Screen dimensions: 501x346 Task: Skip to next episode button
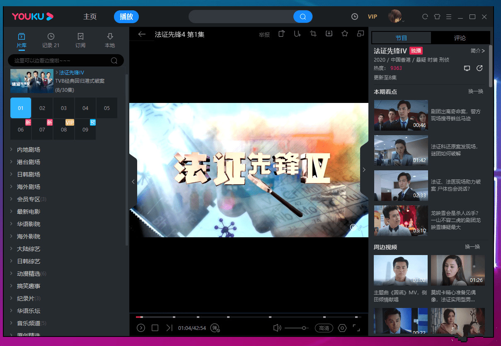click(x=169, y=328)
